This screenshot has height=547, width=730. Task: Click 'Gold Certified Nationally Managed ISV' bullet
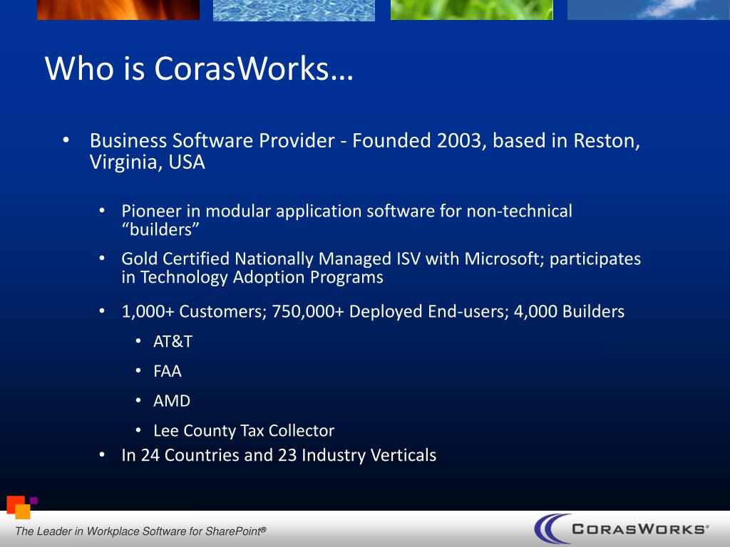point(381,259)
